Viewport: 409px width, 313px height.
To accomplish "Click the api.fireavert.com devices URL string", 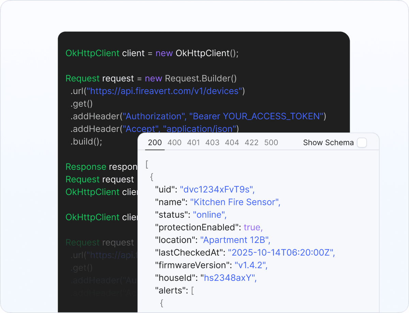I will tap(165, 91).
